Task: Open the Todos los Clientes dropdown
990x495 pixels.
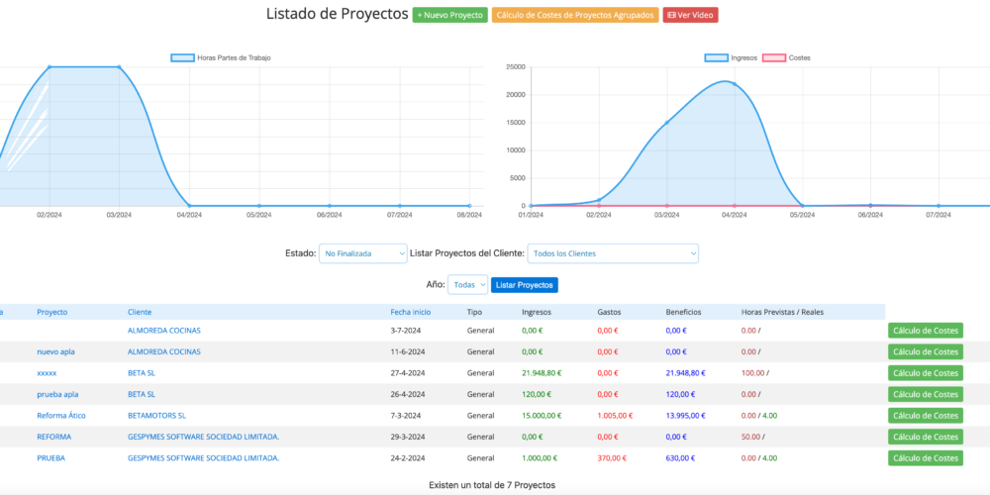Action: click(x=613, y=253)
